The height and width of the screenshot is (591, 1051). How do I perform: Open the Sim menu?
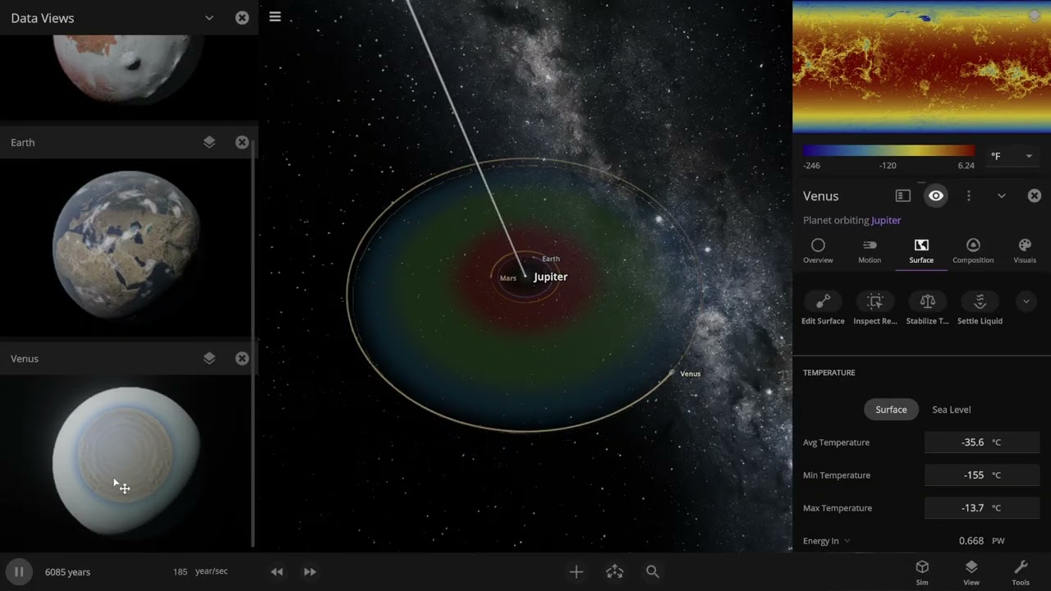pos(922,572)
